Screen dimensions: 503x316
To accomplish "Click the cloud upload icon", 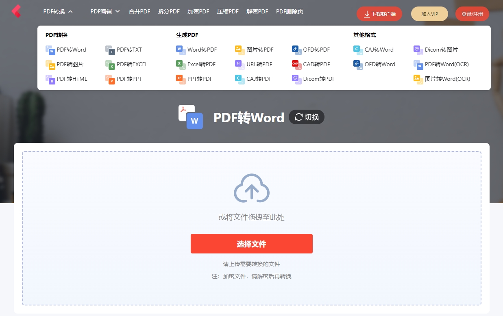I will pos(252,188).
